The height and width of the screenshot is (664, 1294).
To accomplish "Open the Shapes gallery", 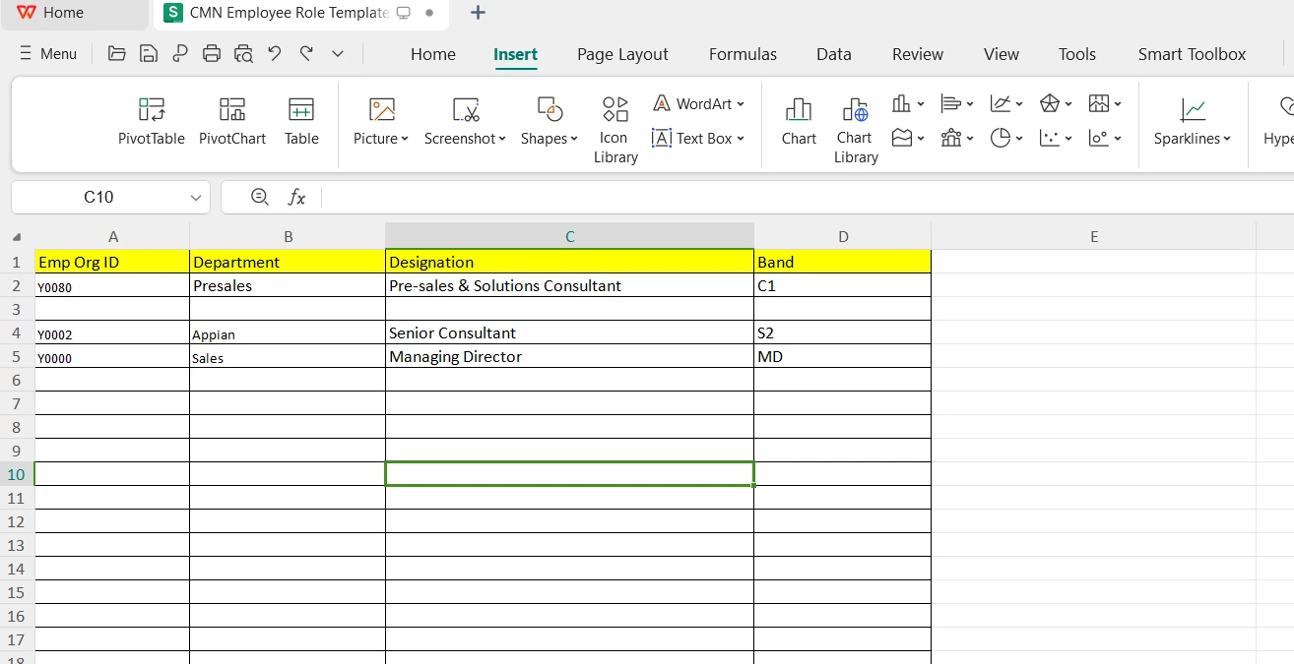I will pyautogui.click(x=550, y=121).
